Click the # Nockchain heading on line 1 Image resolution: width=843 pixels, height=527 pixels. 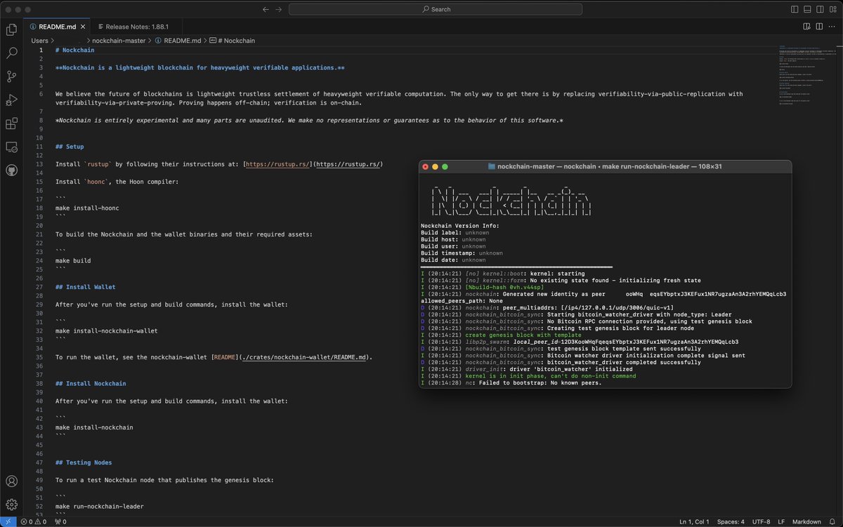click(x=74, y=51)
